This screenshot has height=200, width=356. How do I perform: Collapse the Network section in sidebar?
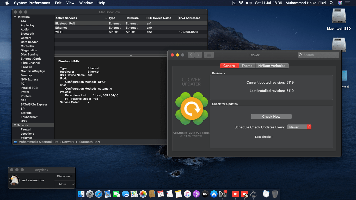15,125
